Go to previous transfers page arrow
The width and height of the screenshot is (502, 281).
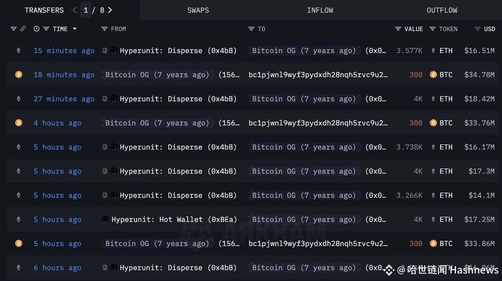74,10
